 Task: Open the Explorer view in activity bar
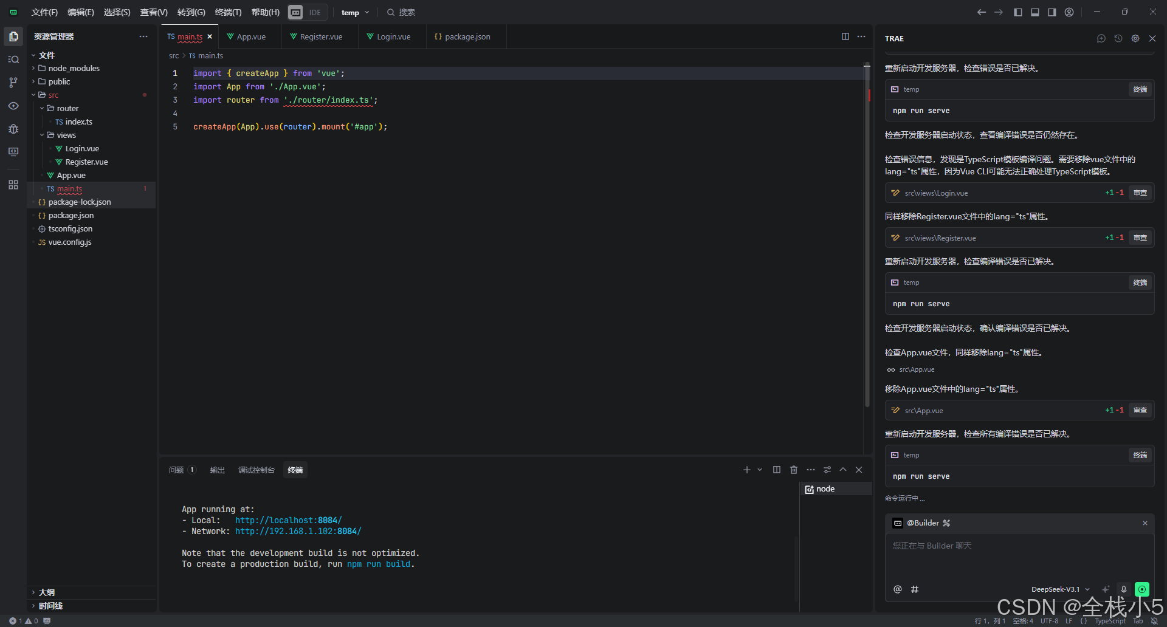click(13, 36)
